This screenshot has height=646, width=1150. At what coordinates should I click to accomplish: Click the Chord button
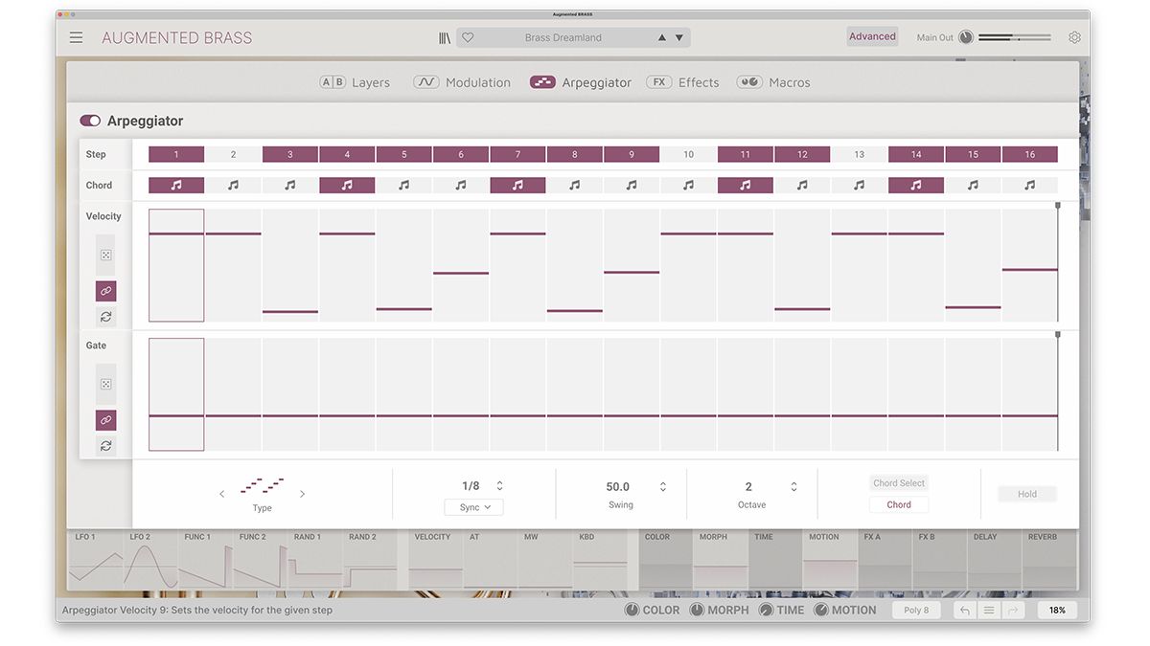click(x=899, y=504)
